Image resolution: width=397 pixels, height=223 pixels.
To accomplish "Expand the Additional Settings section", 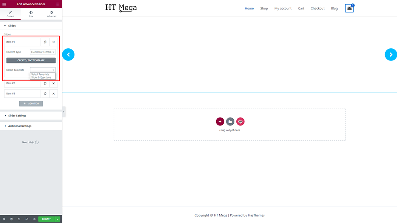I will tap(31, 126).
